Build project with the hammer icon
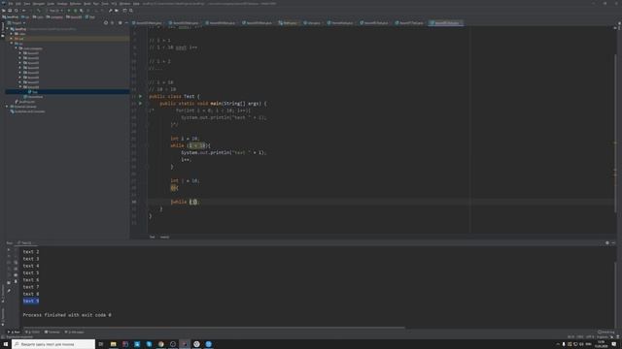This screenshot has width=622, height=349. 38,11
